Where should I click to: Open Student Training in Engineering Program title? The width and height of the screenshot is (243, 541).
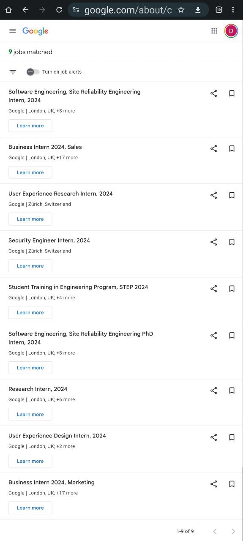[78, 287]
